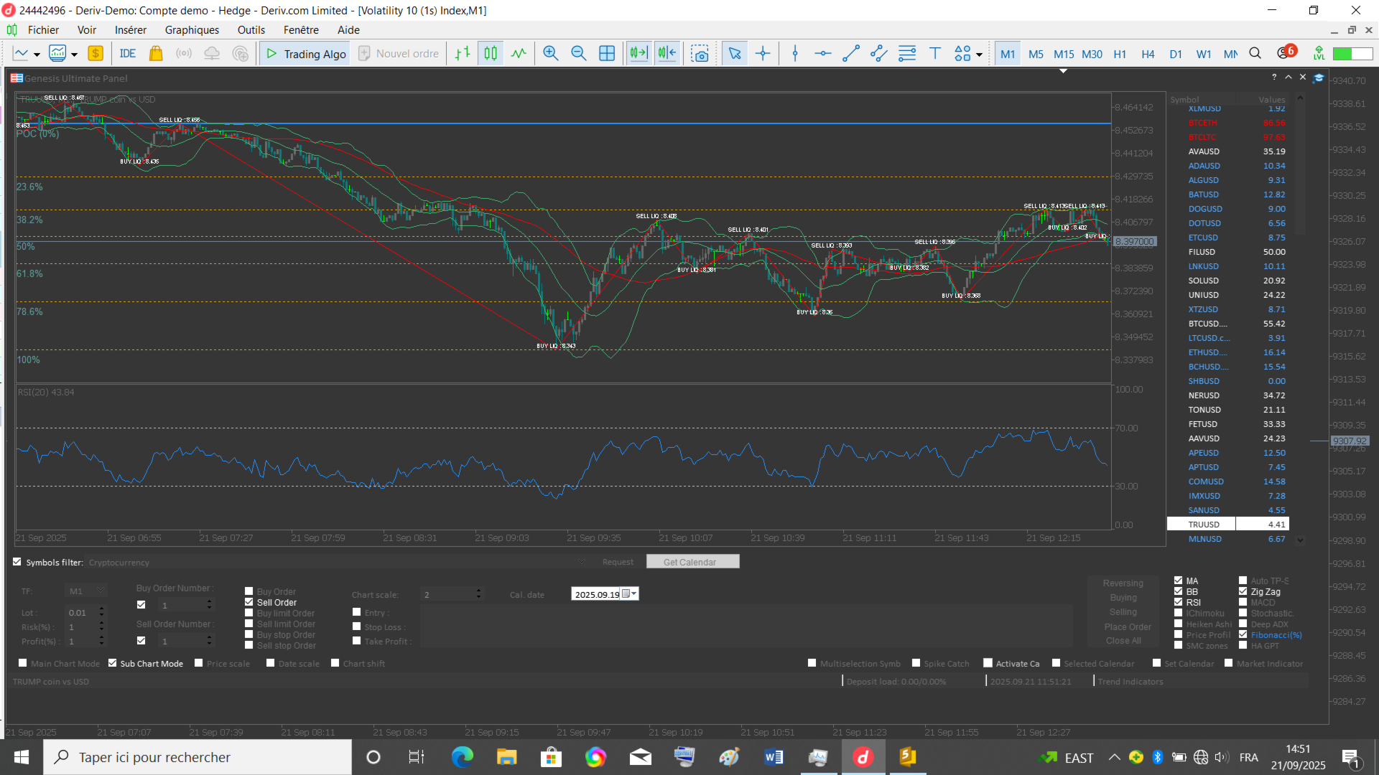The width and height of the screenshot is (1379, 775).
Task: Select the candlestick chart type icon
Action: (491, 54)
